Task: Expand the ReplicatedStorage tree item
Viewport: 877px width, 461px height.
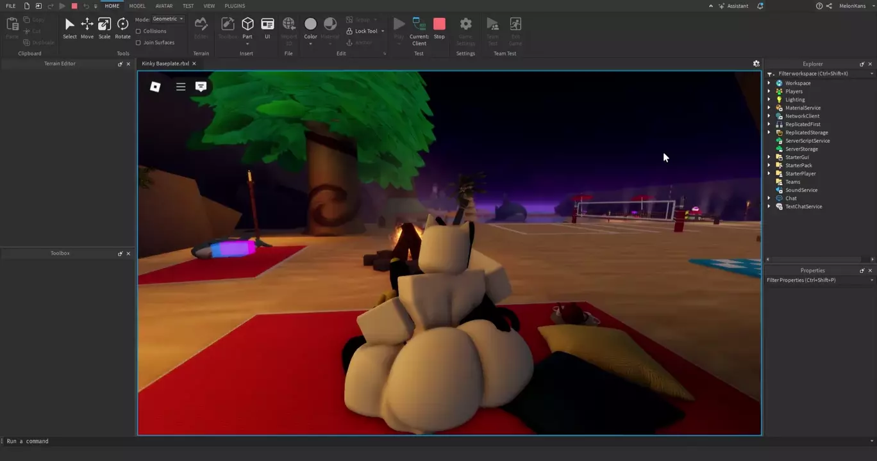Action: [x=769, y=133]
